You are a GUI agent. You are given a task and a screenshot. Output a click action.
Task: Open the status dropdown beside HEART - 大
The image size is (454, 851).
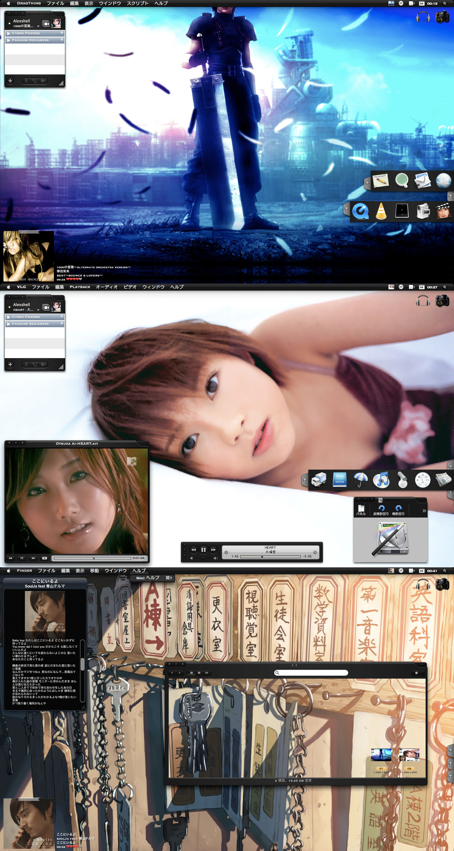point(38,310)
